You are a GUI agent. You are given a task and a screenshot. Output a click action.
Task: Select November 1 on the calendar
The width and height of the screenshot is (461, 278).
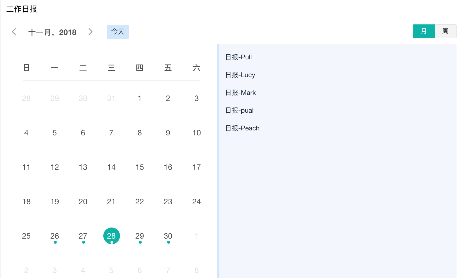coord(140,98)
